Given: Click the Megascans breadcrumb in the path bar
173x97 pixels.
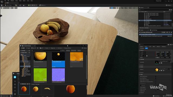Looking at the screenshot, I should [x=53, y=48].
